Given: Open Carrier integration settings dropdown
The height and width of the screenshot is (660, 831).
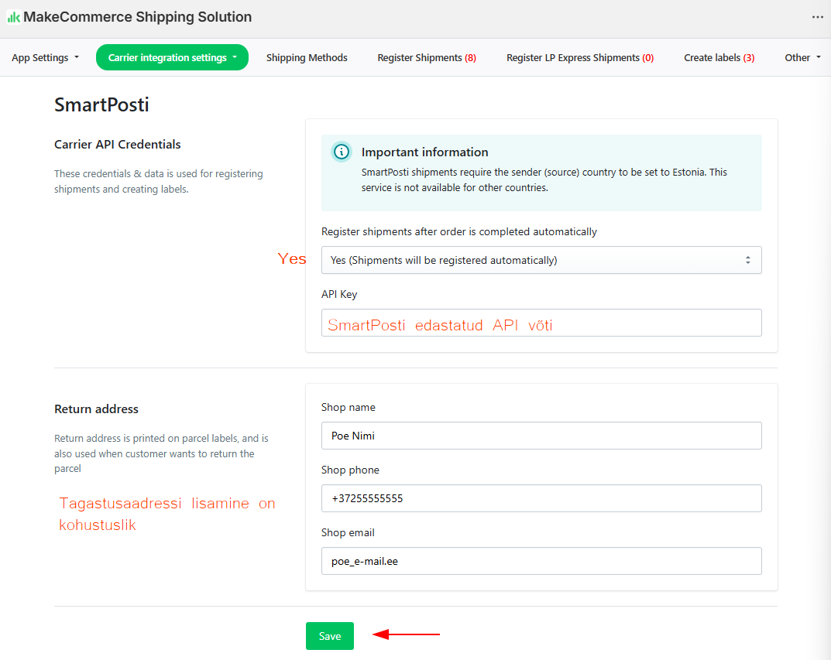Looking at the screenshot, I should tap(172, 58).
